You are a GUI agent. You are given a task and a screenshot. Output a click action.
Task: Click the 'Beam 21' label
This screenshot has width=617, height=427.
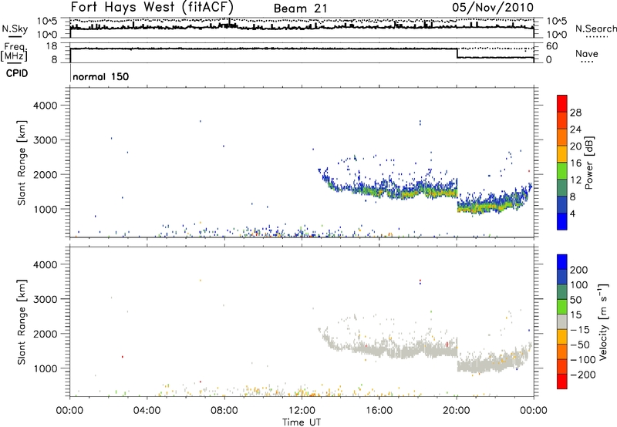tap(300, 8)
